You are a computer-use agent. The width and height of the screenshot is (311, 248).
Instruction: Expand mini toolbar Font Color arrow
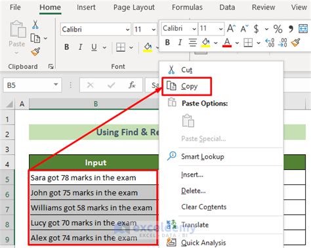pyautogui.click(x=237, y=43)
